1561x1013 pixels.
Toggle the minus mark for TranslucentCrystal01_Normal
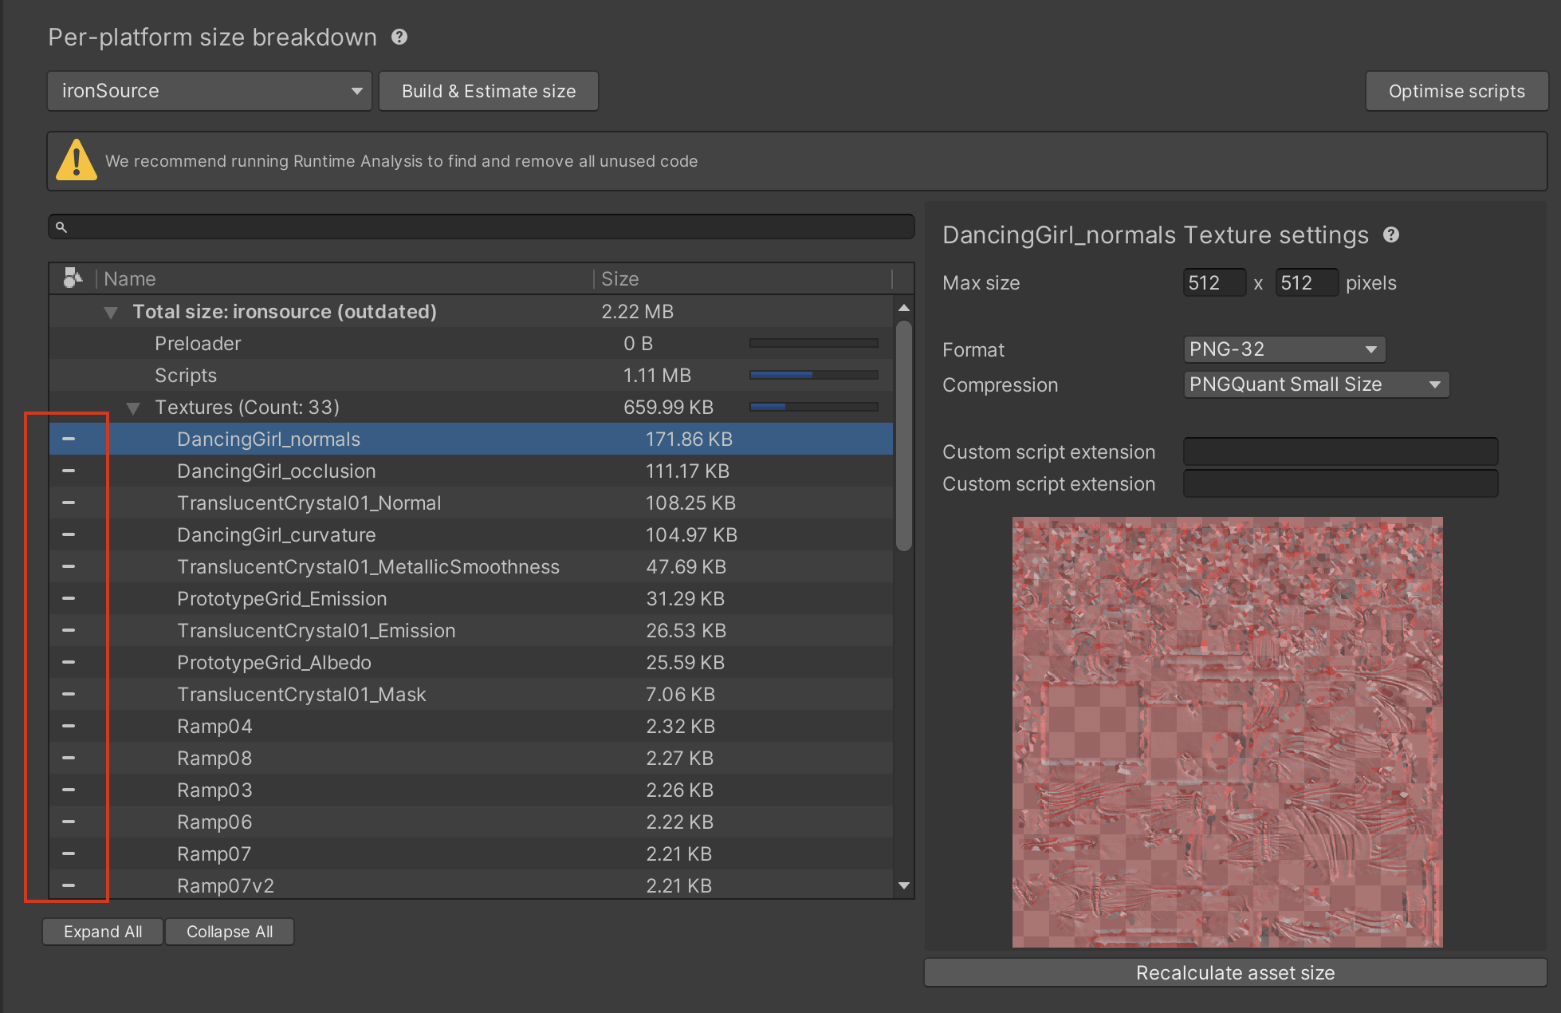69,503
